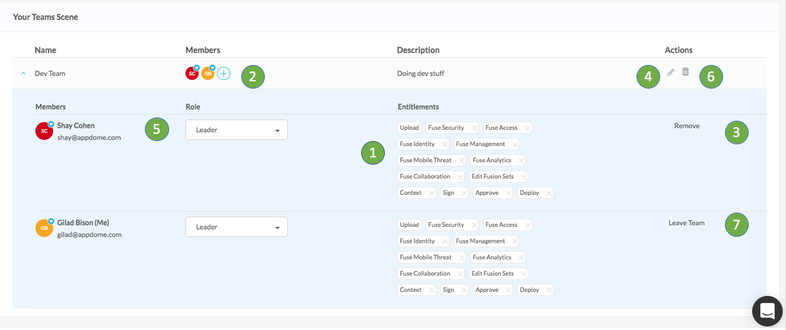The height and width of the screenshot is (330, 786).
Task: Remove Approve entitlement from Shay Cohen
Action: click(x=507, y=193)
